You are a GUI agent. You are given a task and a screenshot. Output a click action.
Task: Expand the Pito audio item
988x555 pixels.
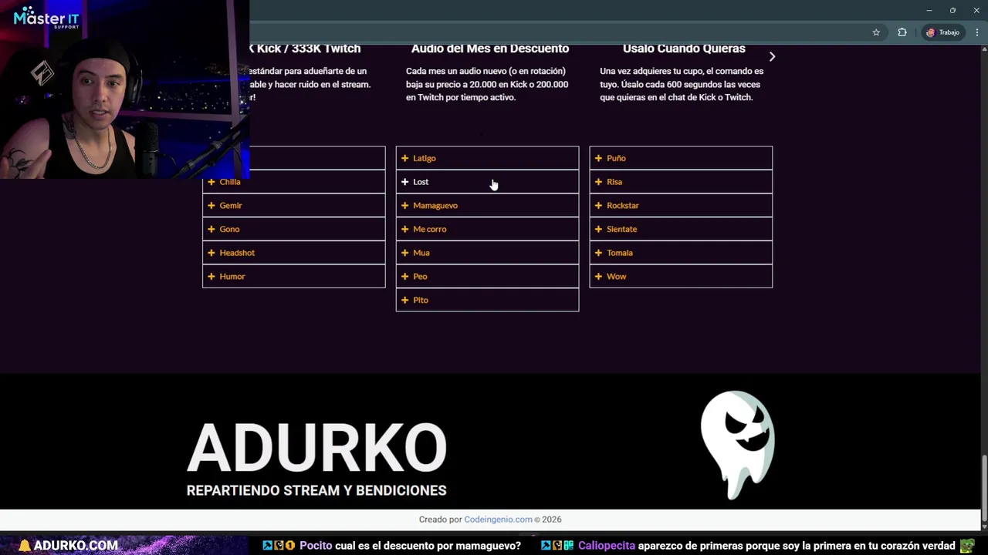pos(487,300)
